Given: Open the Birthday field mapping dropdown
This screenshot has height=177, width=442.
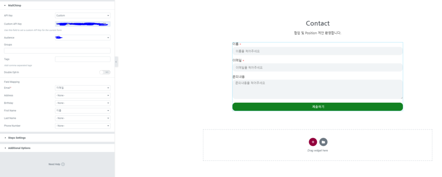Looking at the screenshot, I should point(82,103).
